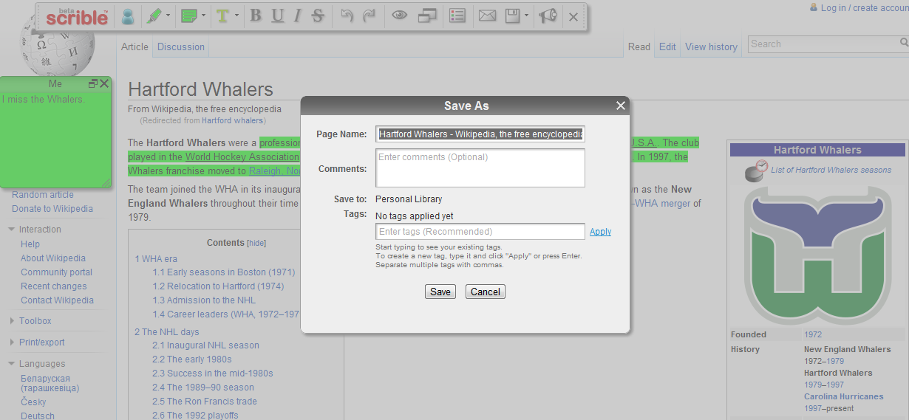Toggle italic formatting in Scrible toolbar
This screenshot has width=909, height=420.
pyautogui.click(x=297, y=16)
